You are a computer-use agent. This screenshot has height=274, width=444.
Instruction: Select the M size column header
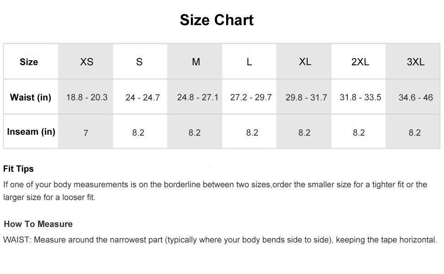point(196,62)
